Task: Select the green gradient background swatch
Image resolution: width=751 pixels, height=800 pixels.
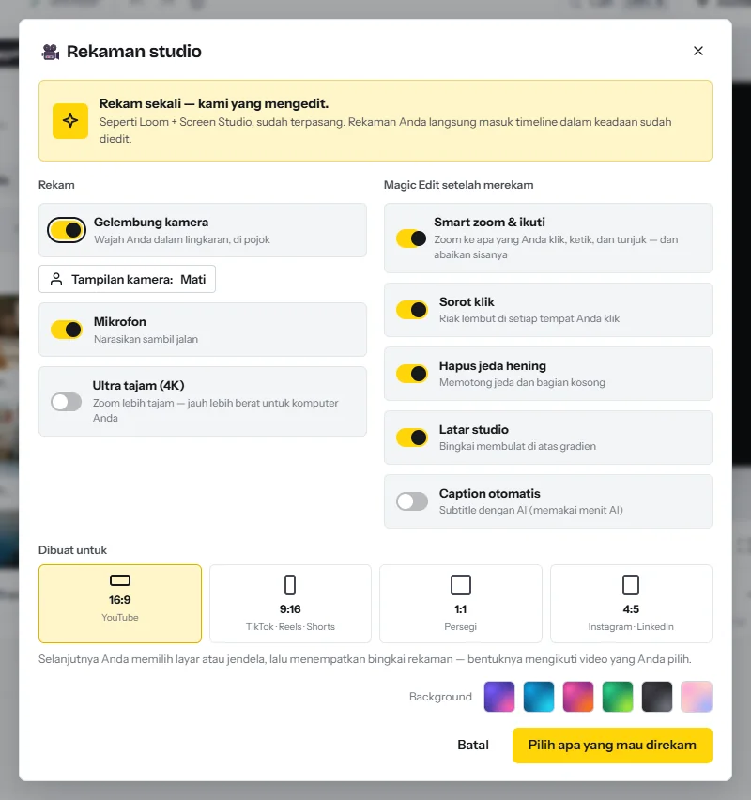Action: (618, 697)
